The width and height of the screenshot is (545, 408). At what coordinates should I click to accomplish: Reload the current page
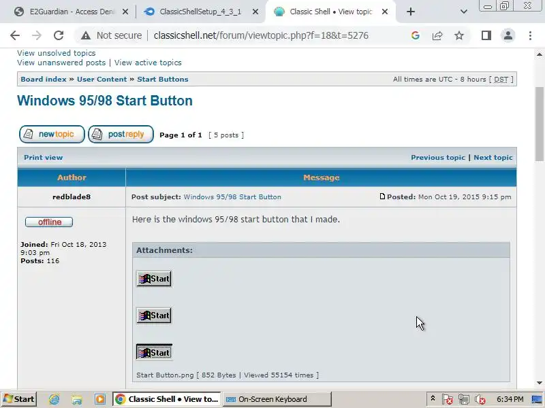tap(59, 35)
